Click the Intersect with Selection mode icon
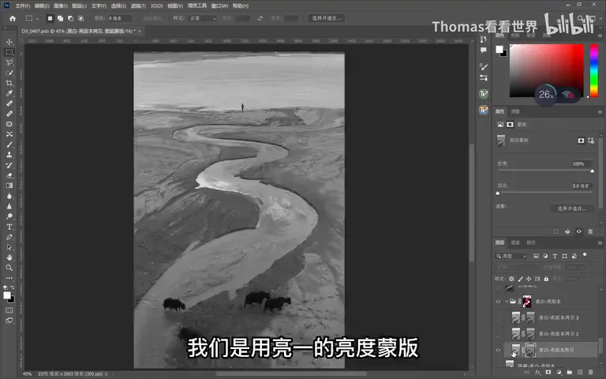 click(80, 18)
